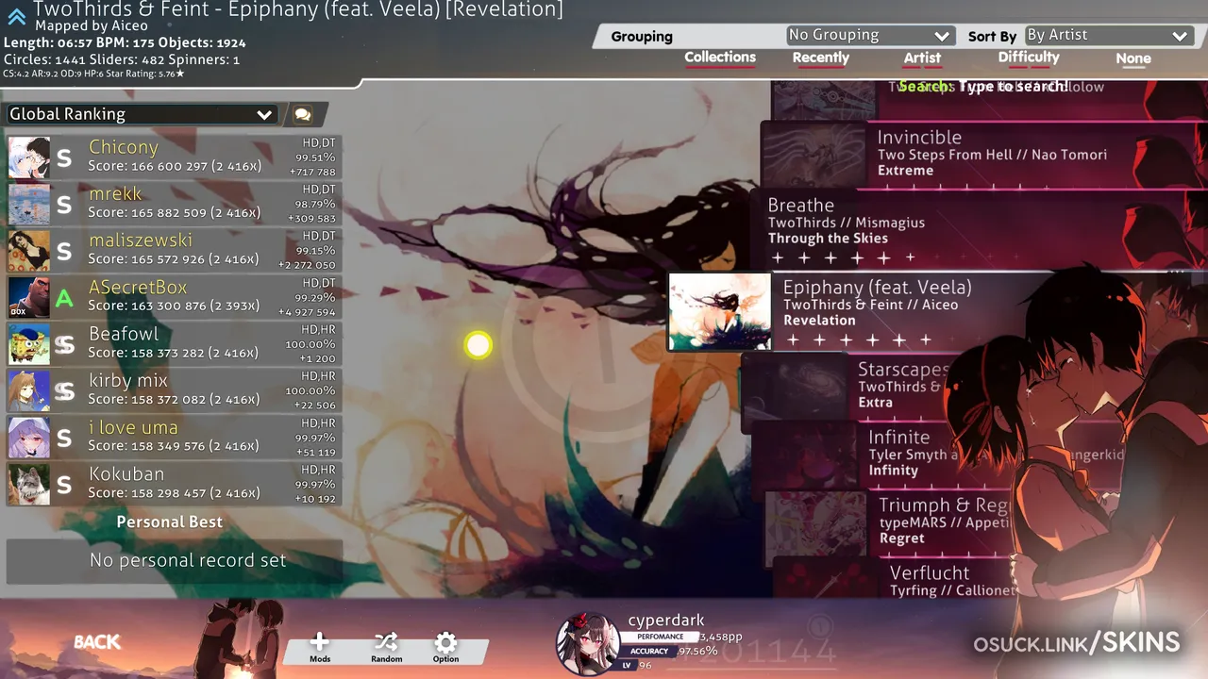Viewport: 1208px width, 679px height.
Task: Open Global Ranking dropdown
Action: point(141,114)
